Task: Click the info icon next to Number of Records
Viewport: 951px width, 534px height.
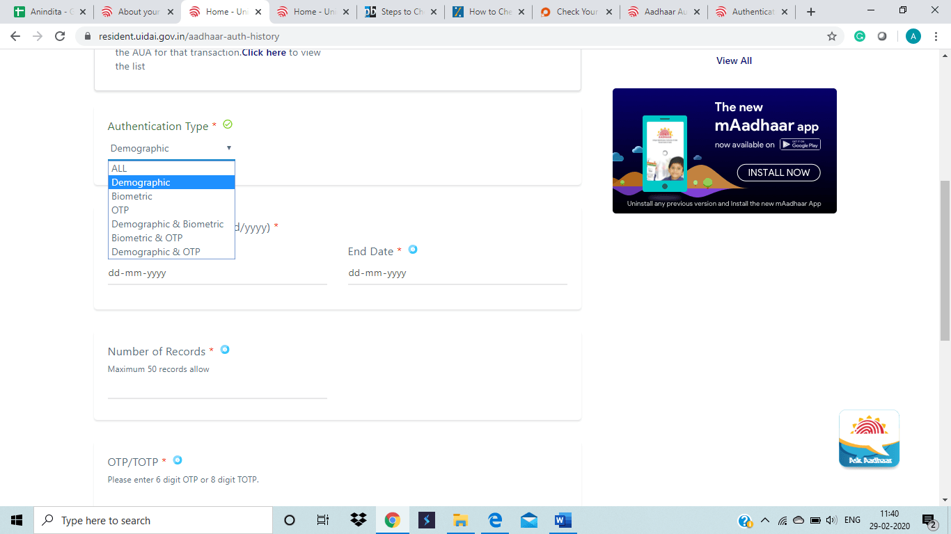Action: tap(225, 350)
